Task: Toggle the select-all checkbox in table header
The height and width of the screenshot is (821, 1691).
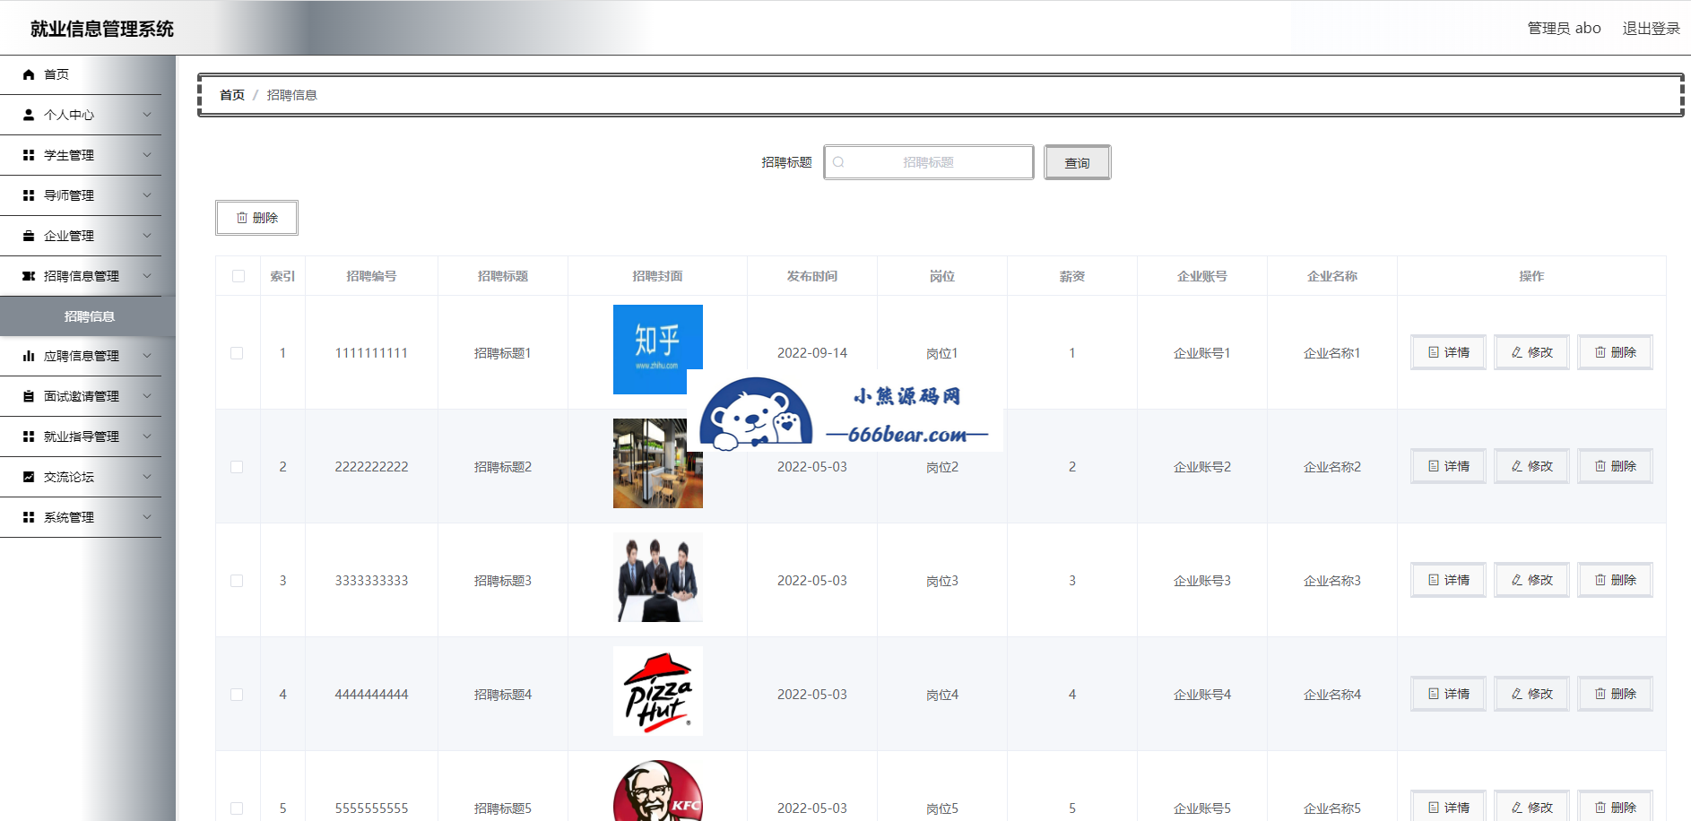Action: pyautogui.click(x=238, y=276)
